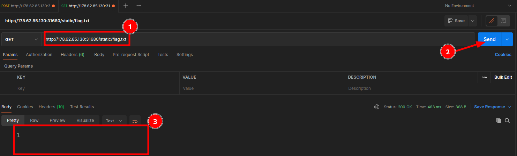Expand the Save options chevron
This screenshot has width=517, height=156.
click(x=473, y=21)
